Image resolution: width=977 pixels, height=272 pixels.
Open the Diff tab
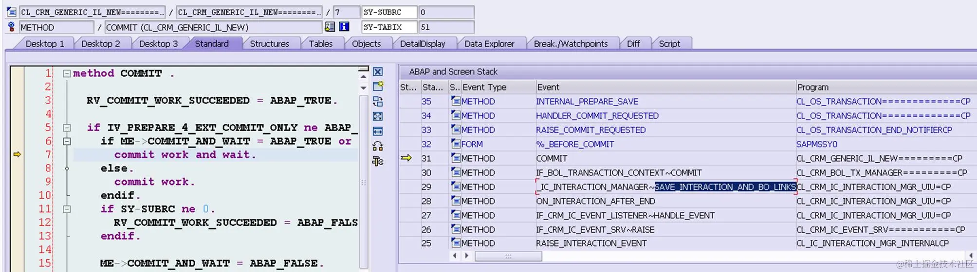coord(633,44)
